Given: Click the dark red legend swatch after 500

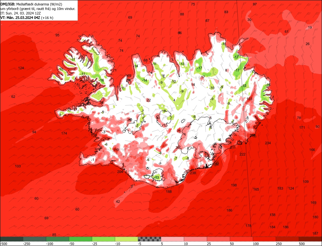Looking at the screenshot, I should [x=310, y=239].
